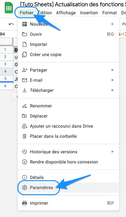Screen dimensions: 126x217
Task: Click the Ouvrir folder icon
Action: click(x=25, y=34)
